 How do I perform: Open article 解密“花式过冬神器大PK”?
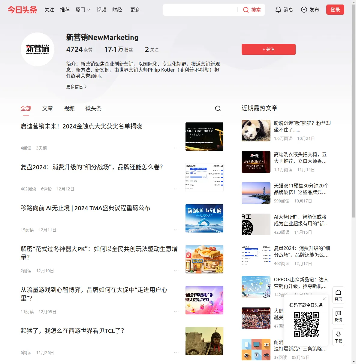[99, 253]
